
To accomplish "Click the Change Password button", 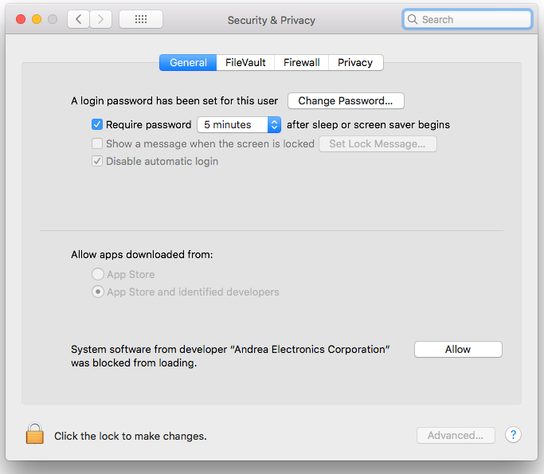I will pos(346,101).
